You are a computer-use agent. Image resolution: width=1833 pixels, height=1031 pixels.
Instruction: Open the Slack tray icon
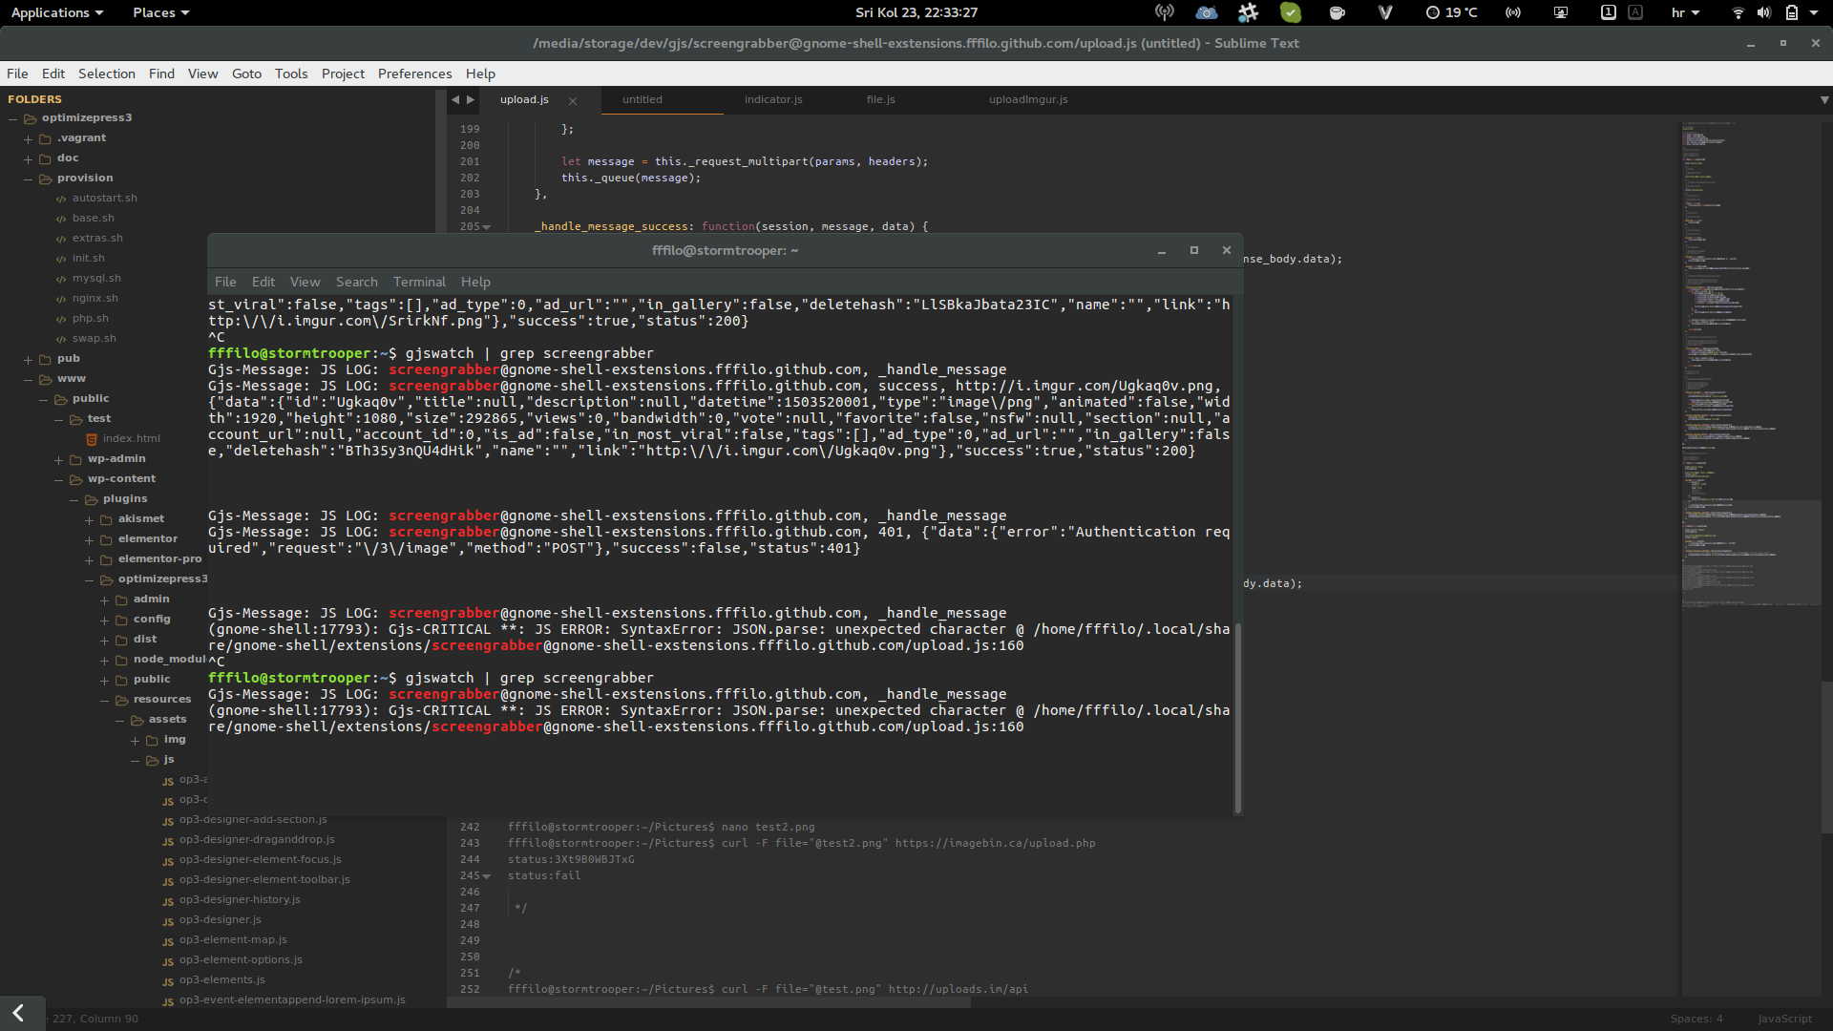(1248, 12)
